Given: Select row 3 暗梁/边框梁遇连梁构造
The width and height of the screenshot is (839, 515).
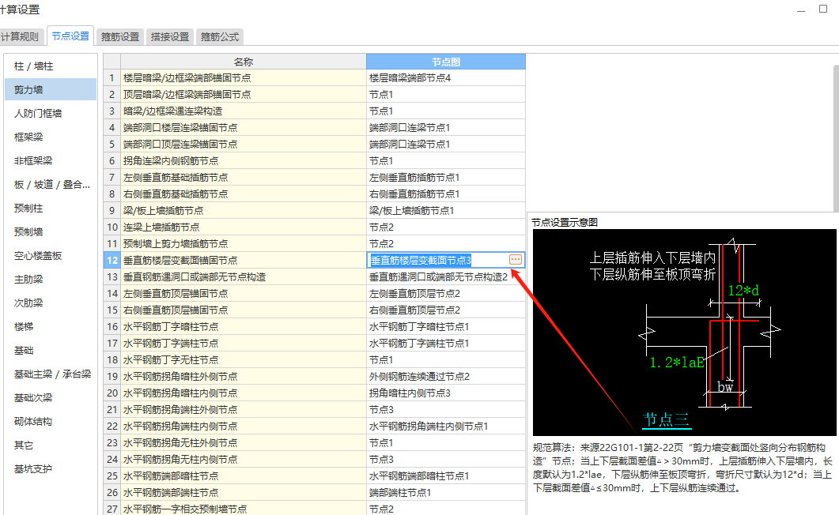Looking at the screenshot, I should (244, 111).
